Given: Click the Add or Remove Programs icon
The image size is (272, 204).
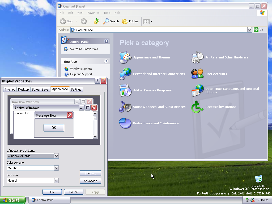Looking at the screenshot, I should (125, 90).
